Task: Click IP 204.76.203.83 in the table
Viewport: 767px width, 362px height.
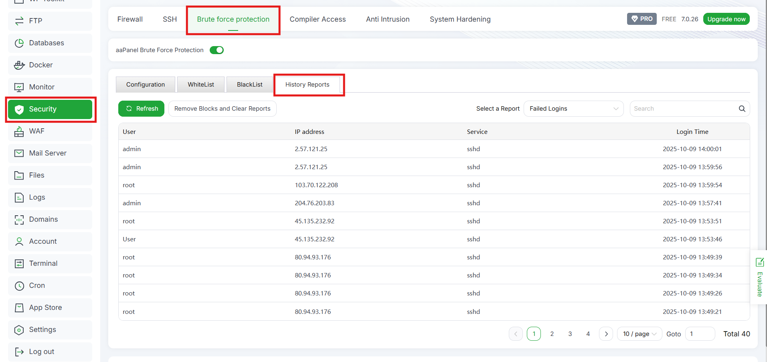Action: pos(314,203)
